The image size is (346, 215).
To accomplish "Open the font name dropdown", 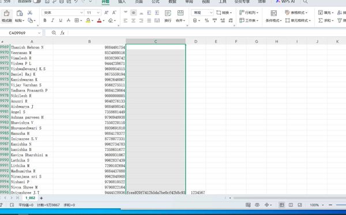I will 63,13.
